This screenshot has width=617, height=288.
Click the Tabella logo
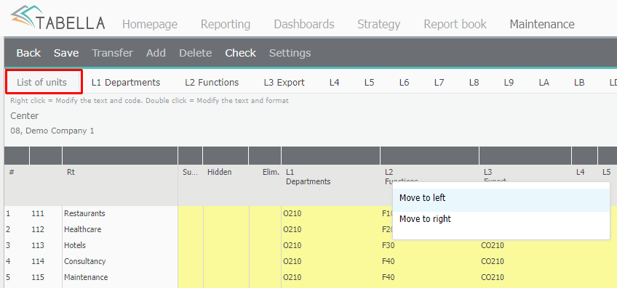tap(58, 17)
